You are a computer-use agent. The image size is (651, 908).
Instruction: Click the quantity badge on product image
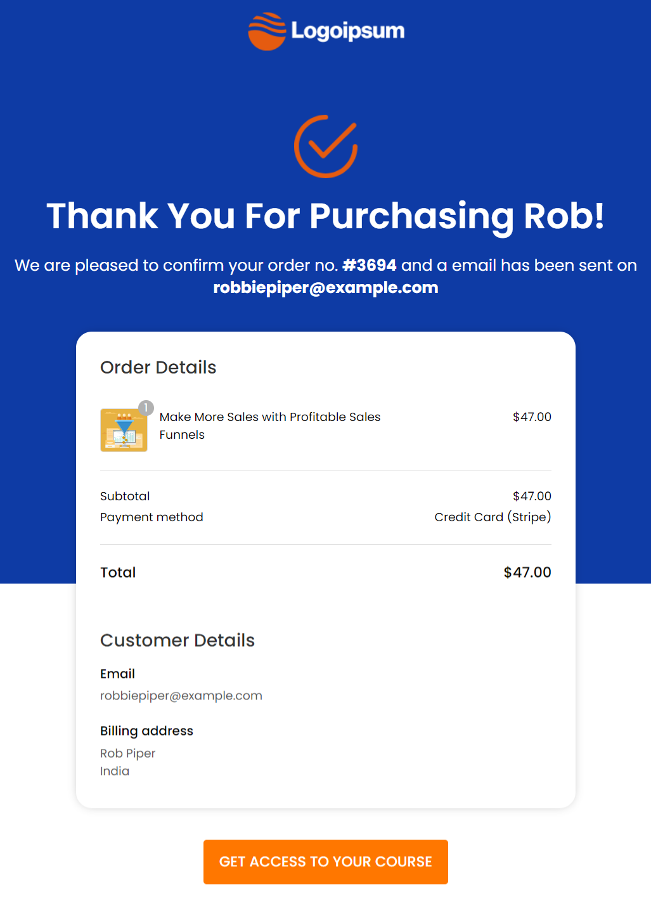[146, 408]
